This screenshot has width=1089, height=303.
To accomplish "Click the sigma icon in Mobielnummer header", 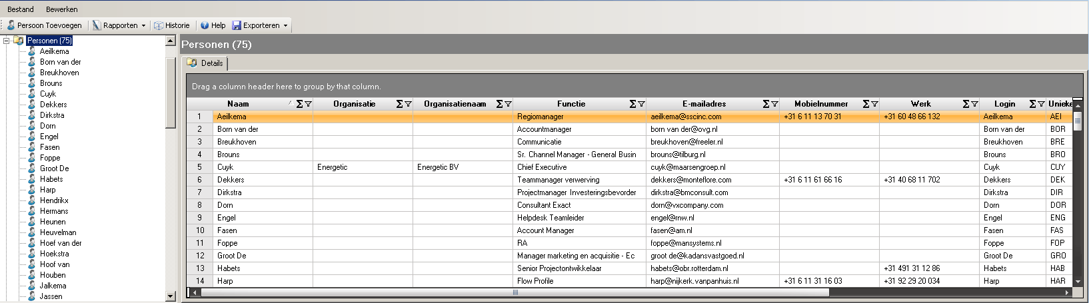I will click(x=866, y=104).
